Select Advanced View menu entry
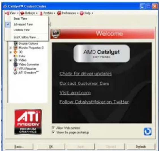This screenshot has height=151, width=159. click(26, 24)
